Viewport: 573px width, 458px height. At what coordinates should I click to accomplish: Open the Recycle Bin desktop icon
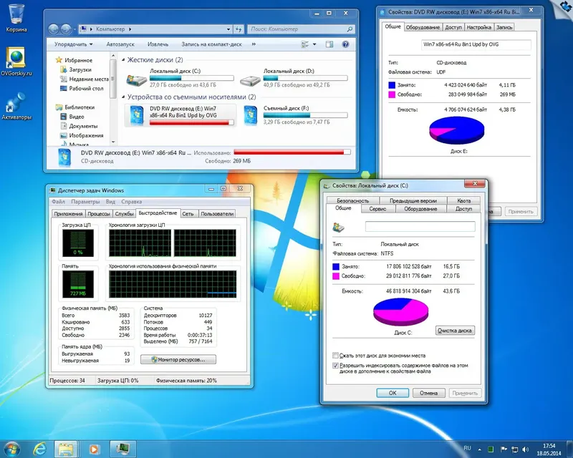tap(16, 17)
